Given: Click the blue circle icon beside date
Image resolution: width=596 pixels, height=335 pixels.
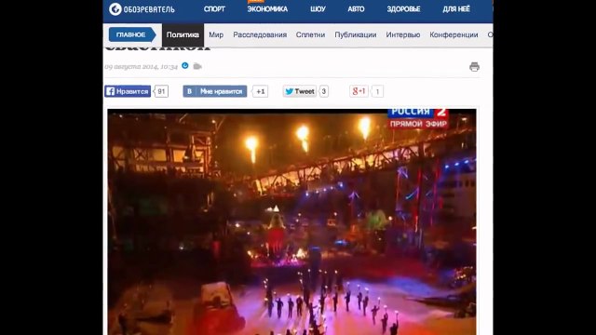Looking at the screenshot, I should coord(185,66).
